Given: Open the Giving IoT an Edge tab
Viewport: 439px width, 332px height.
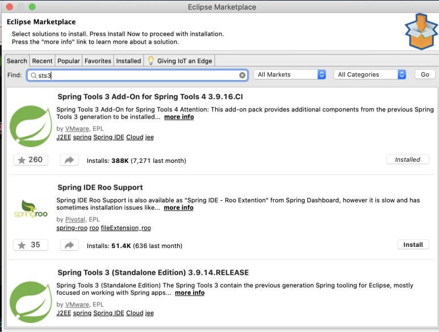Looking at the screenshot, I should pos(179,61).
